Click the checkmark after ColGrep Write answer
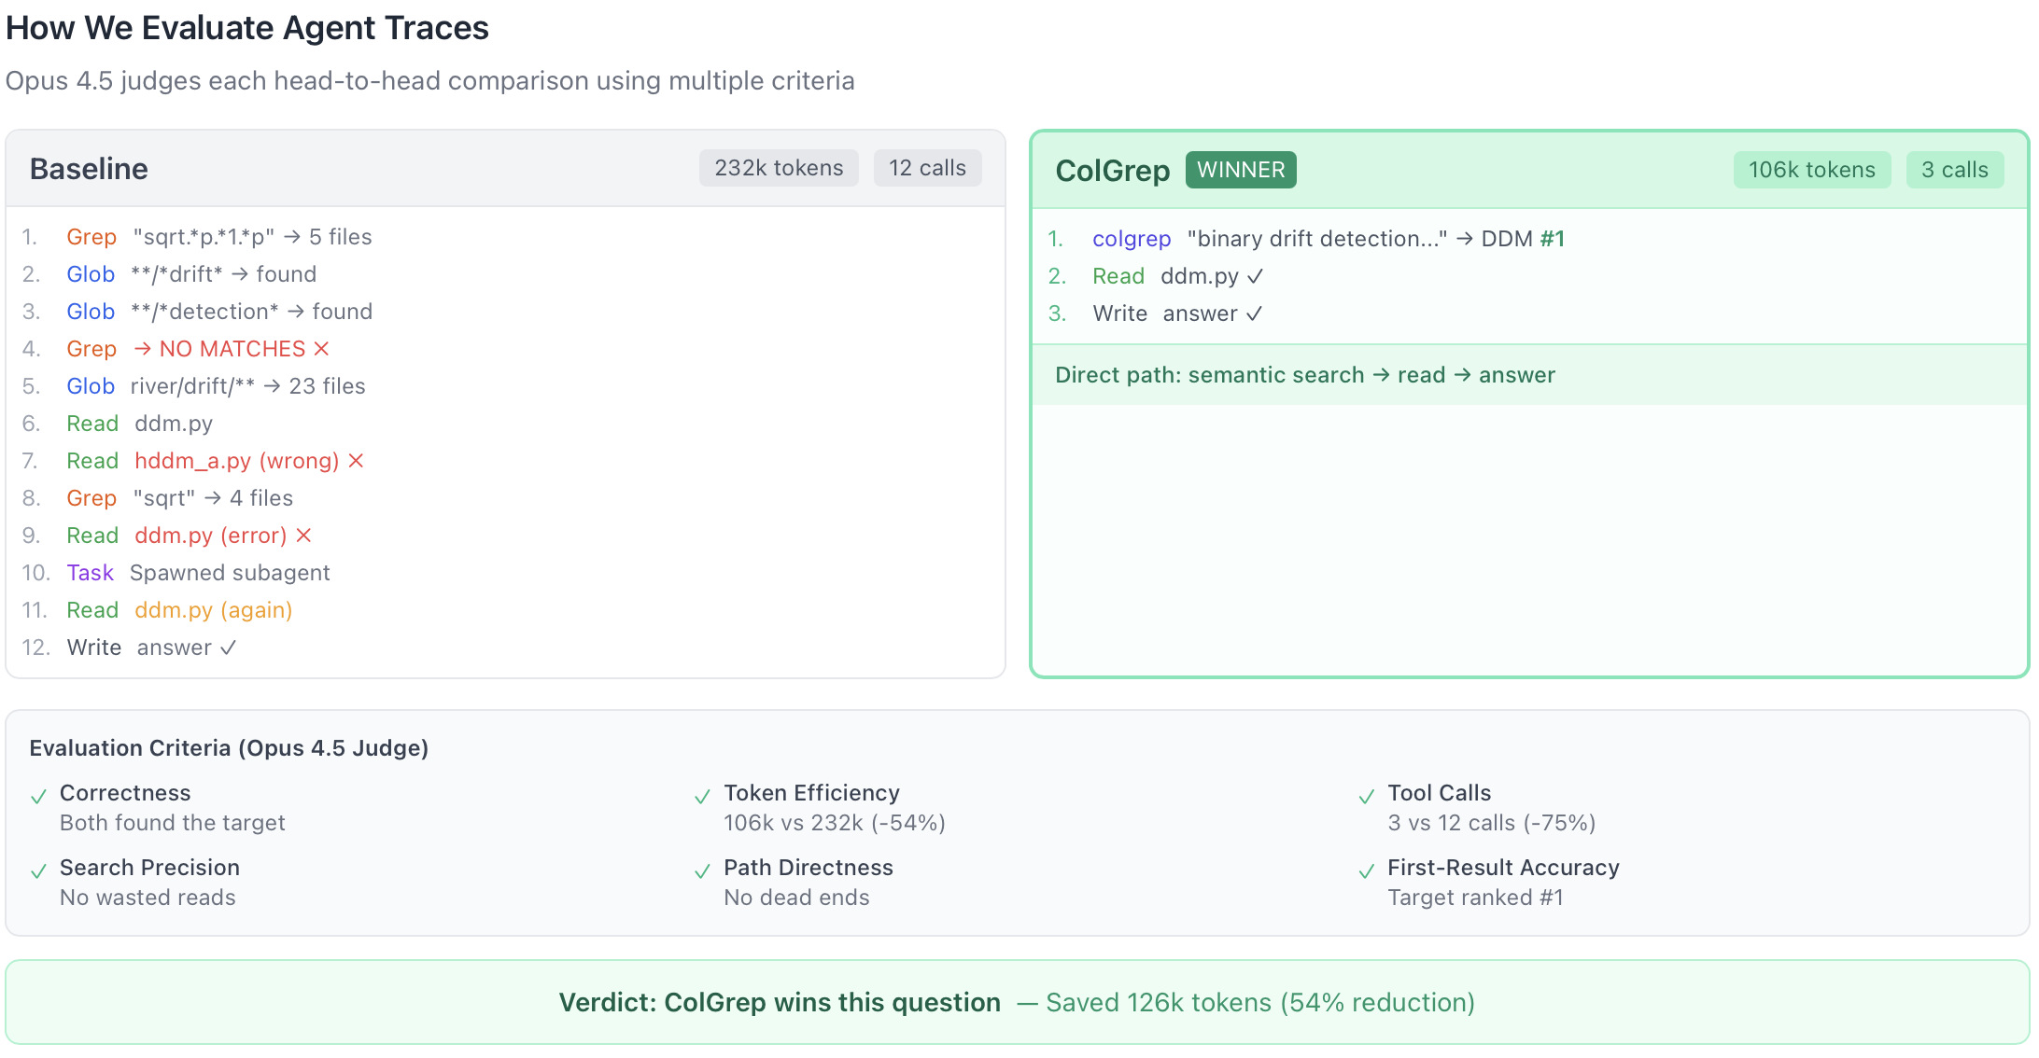 click(1254, 313)
